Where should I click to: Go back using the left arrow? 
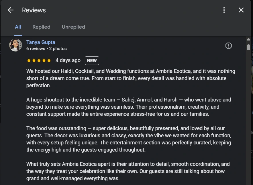(x=11, y=10)
